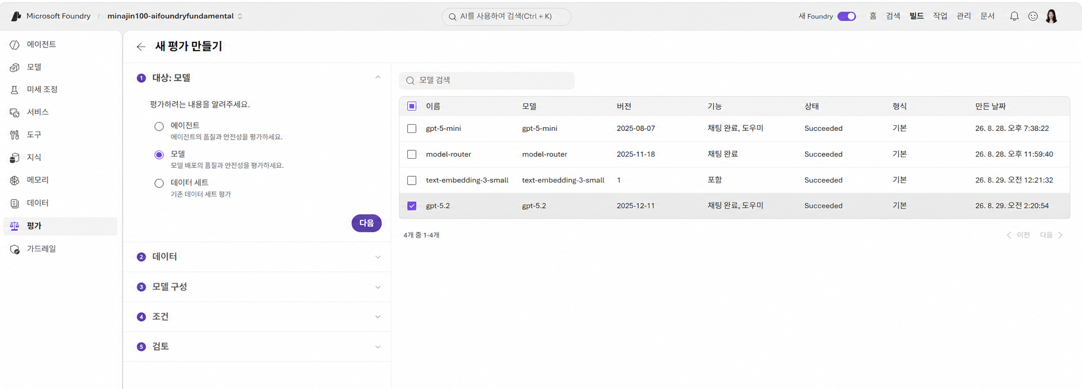
Task: Open the 검색 top navigation item
Action: pos(893,16)
